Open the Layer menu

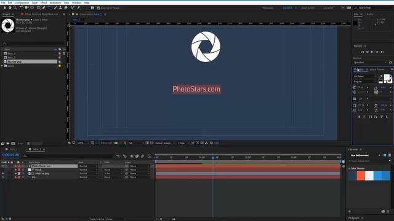pos(34,2)
